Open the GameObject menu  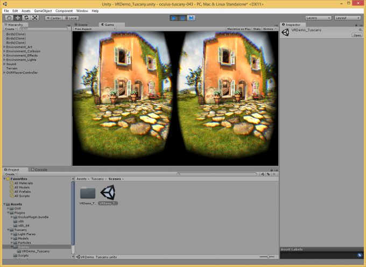pyautogui.click(x=43, y=11)
